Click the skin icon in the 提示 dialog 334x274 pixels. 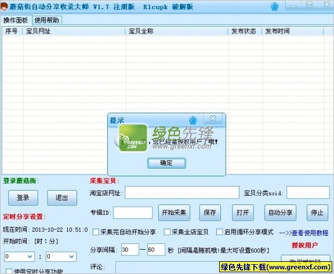193,120
